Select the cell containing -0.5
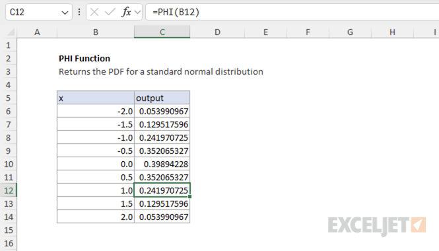 [96, 151]
